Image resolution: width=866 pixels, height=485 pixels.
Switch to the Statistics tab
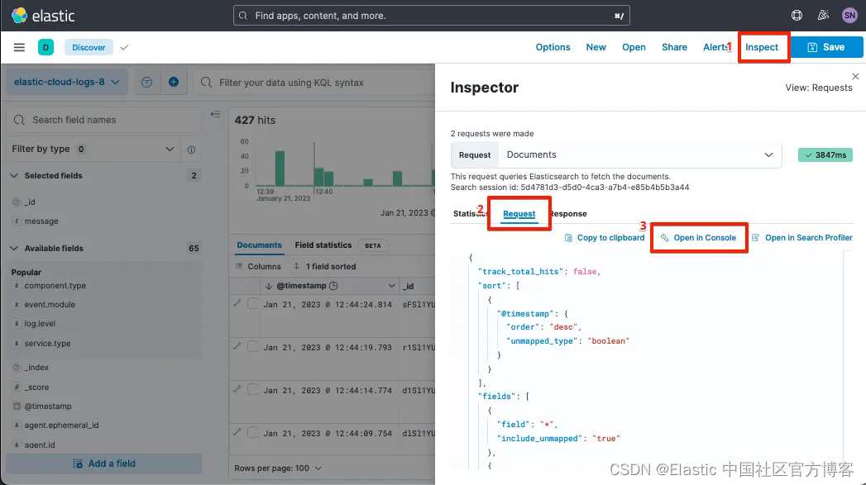[x=471, y=214]
